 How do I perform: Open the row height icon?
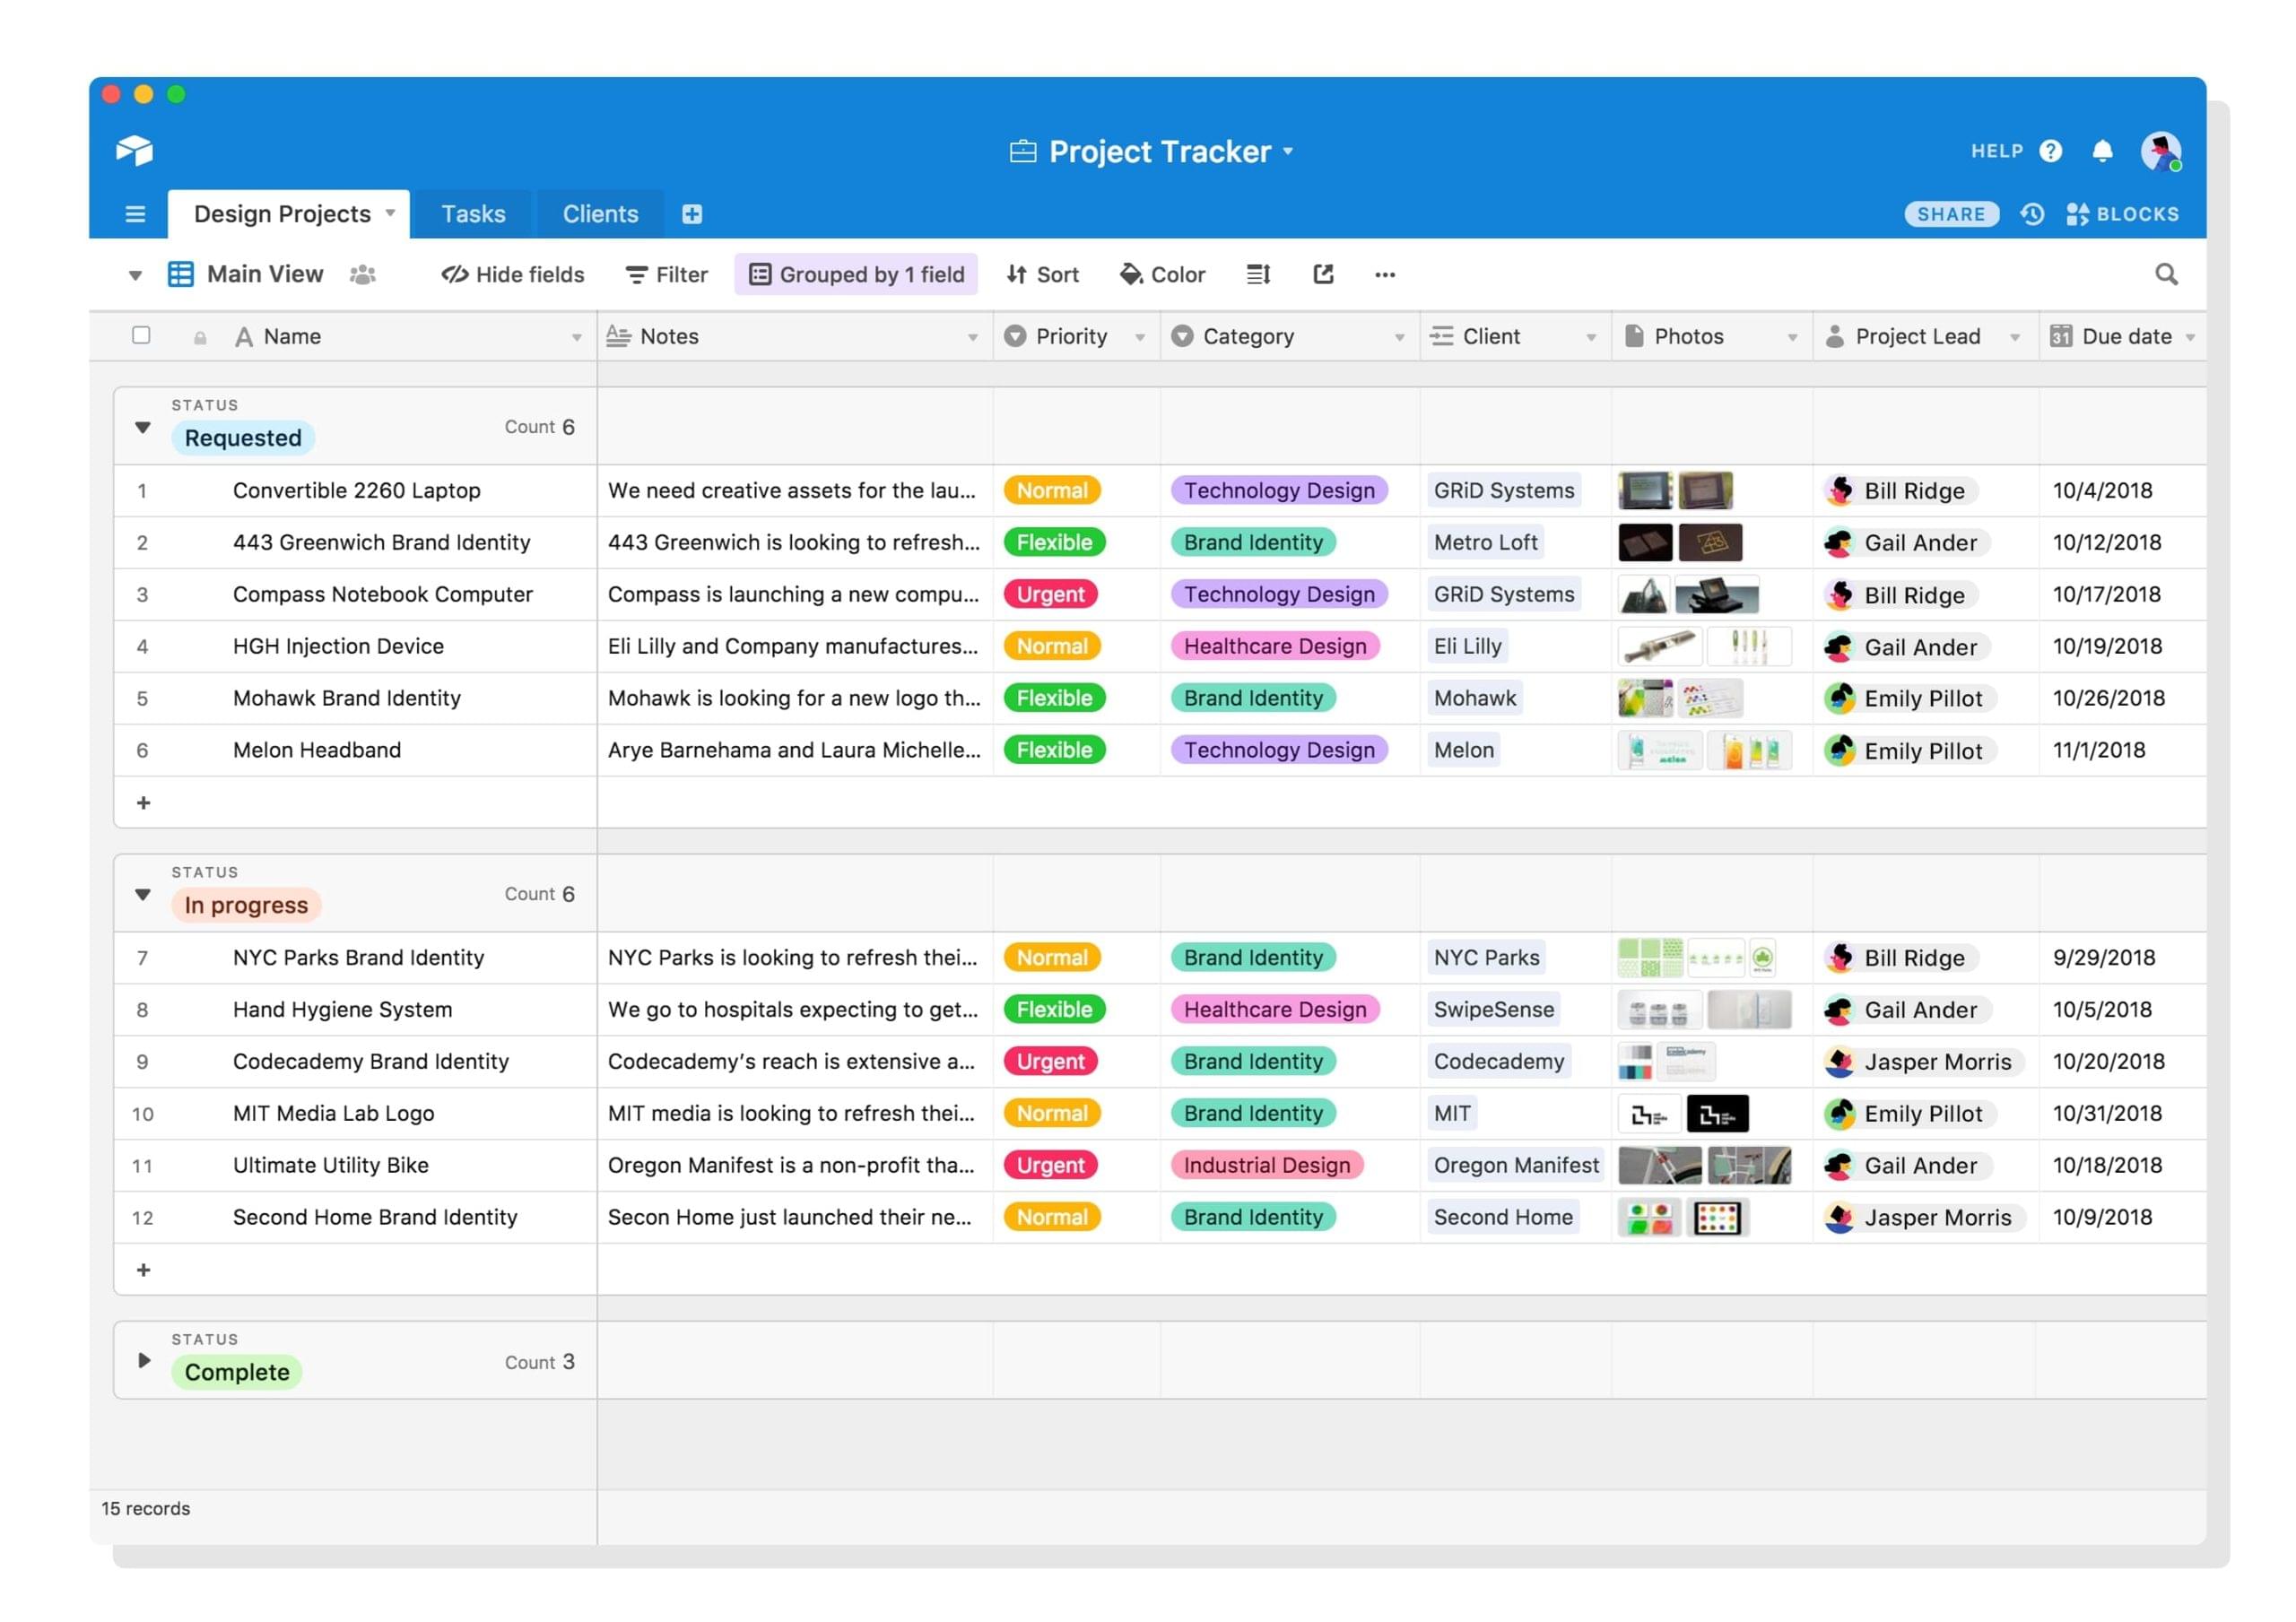1258,274
